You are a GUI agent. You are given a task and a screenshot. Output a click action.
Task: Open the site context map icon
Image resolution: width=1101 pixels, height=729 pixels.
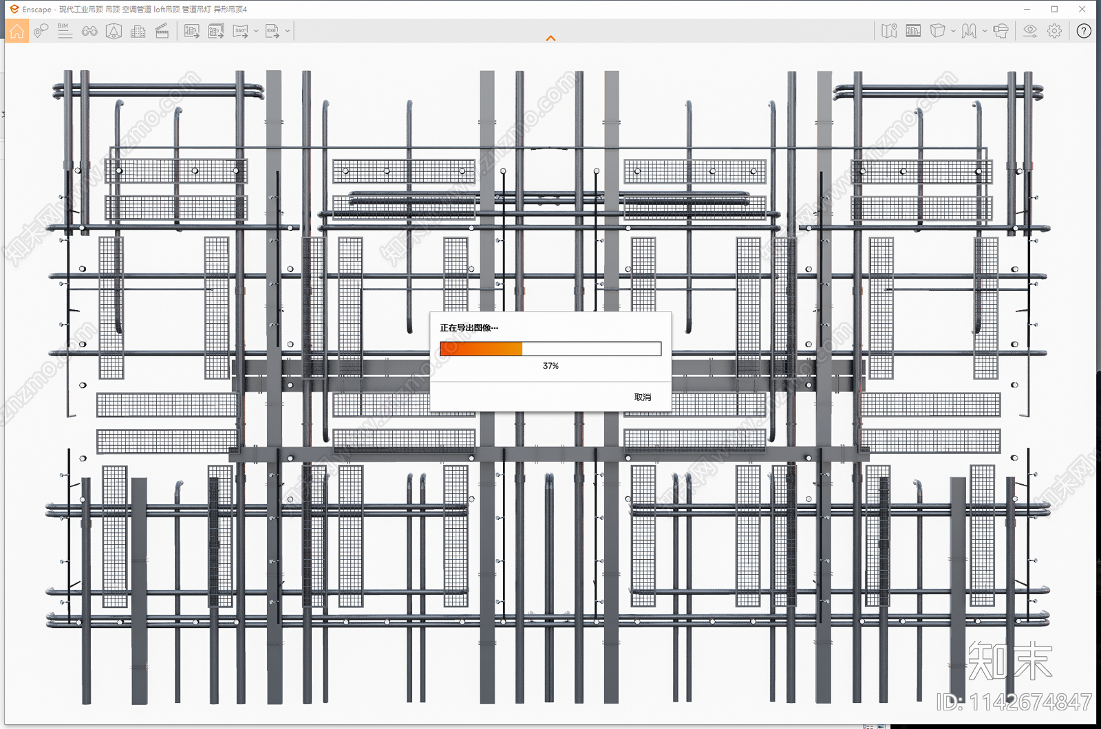click(x=889, y=31)
